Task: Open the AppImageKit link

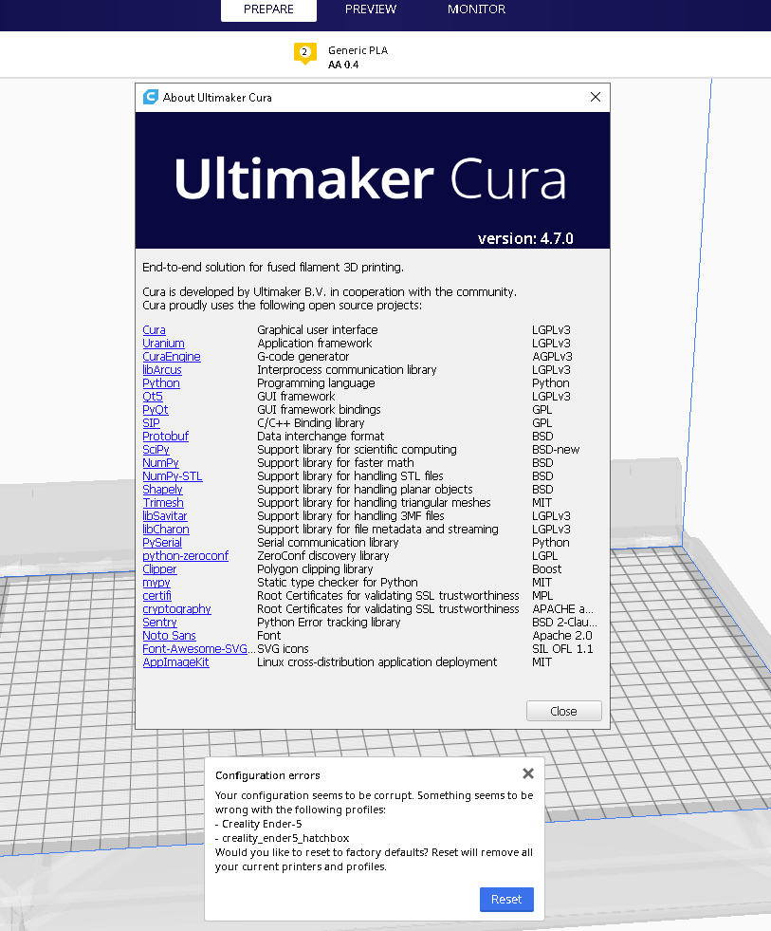Action: coord(175,662)
